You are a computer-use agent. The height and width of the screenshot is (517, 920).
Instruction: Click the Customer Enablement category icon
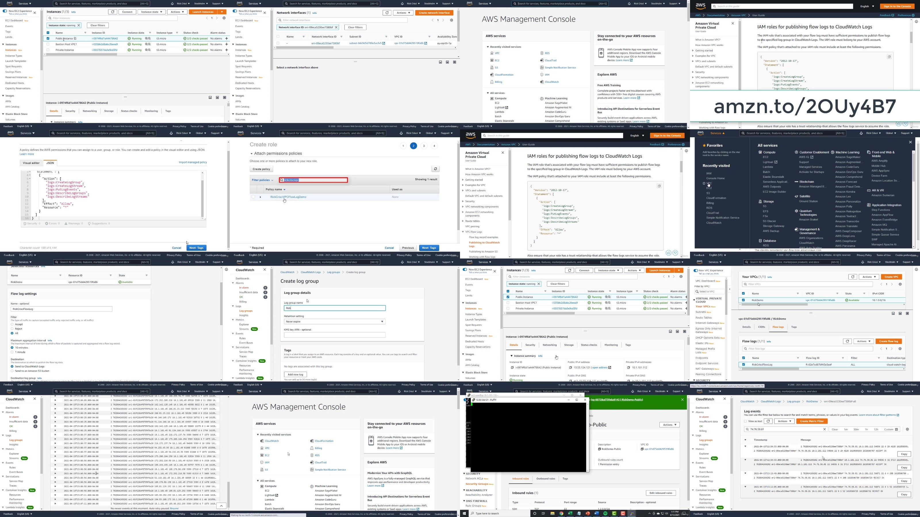pos(796,152)
